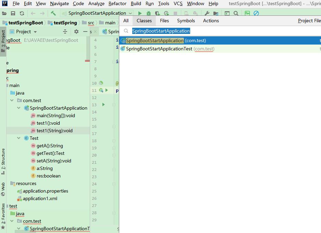321x233 pixels.
Task: Run SpringBootStartApplication with green play icon
Action: point(140,13)
